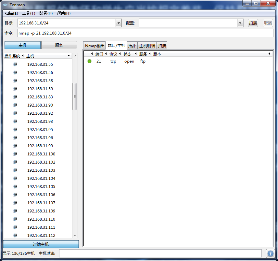Toggle the 过滤主机 filter hosts button
Viewport: 278px width, 261px height.
tap(41, 244)
